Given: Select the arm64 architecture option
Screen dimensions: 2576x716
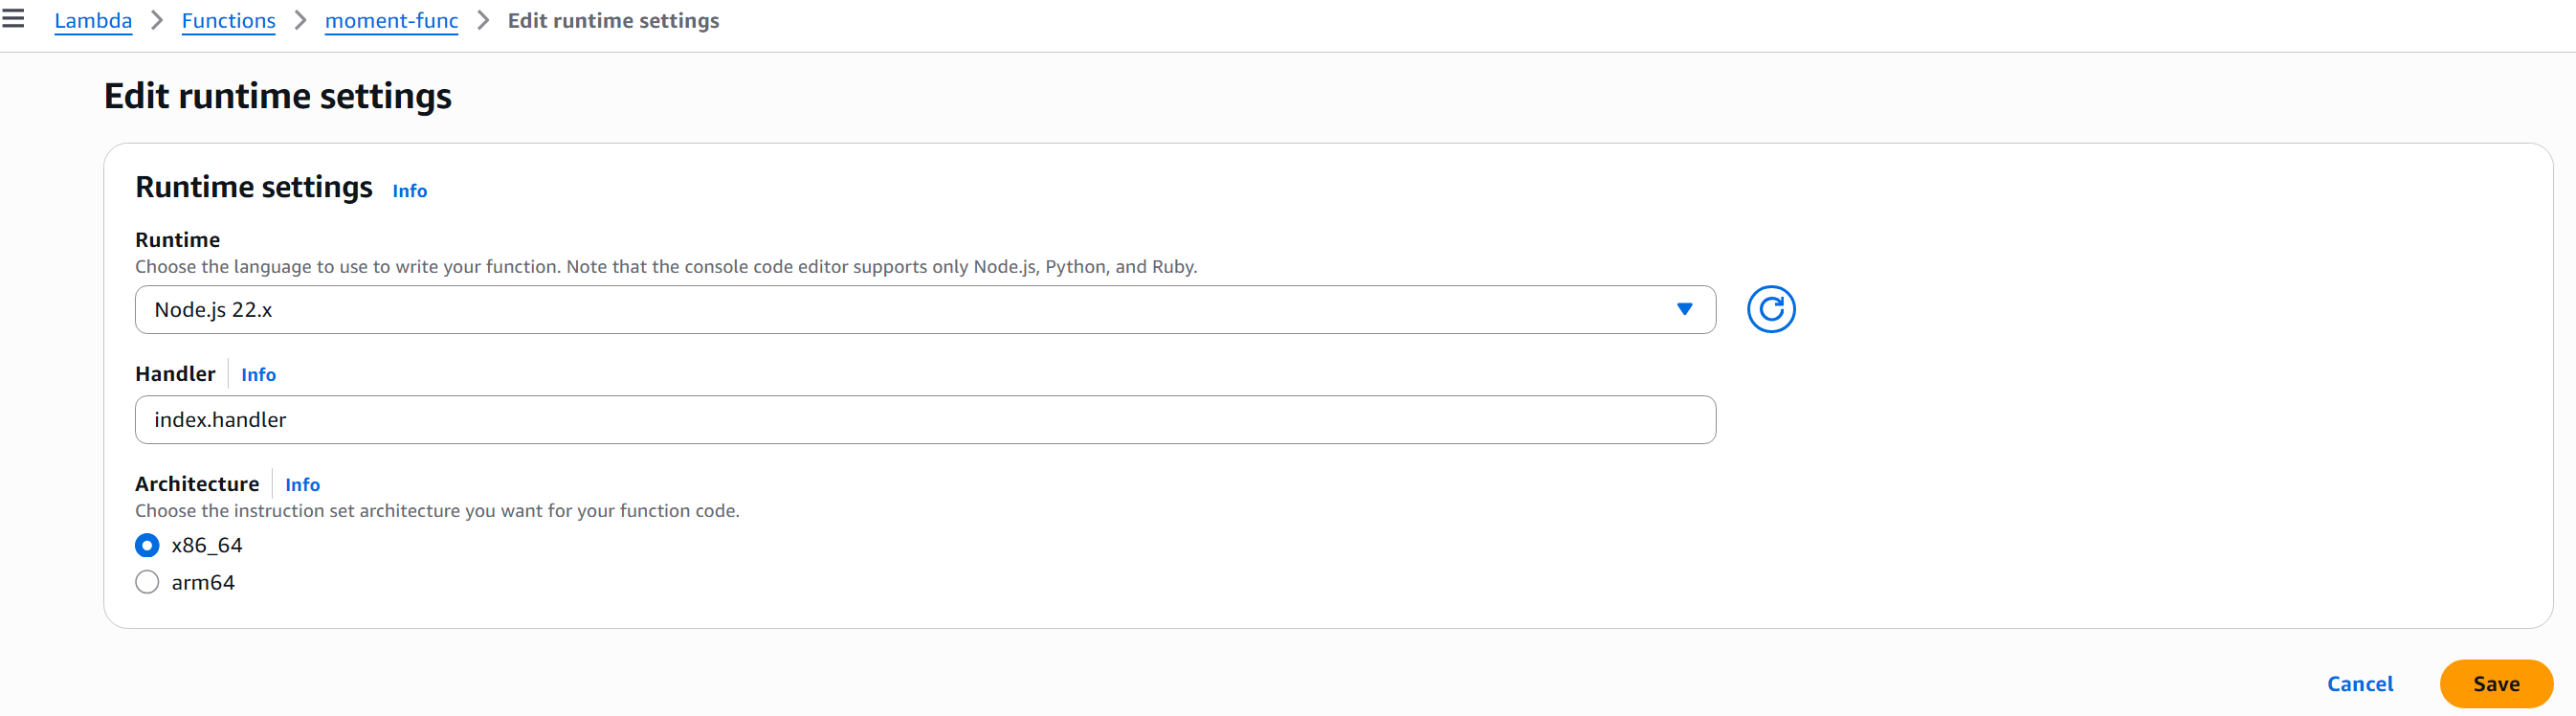Looking at the screenshot, I should pos(147,582).
